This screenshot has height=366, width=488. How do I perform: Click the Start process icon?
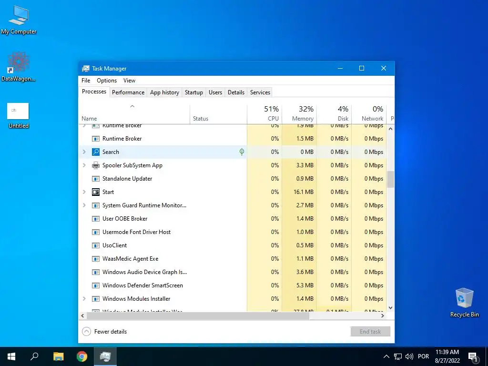[95, 192]
